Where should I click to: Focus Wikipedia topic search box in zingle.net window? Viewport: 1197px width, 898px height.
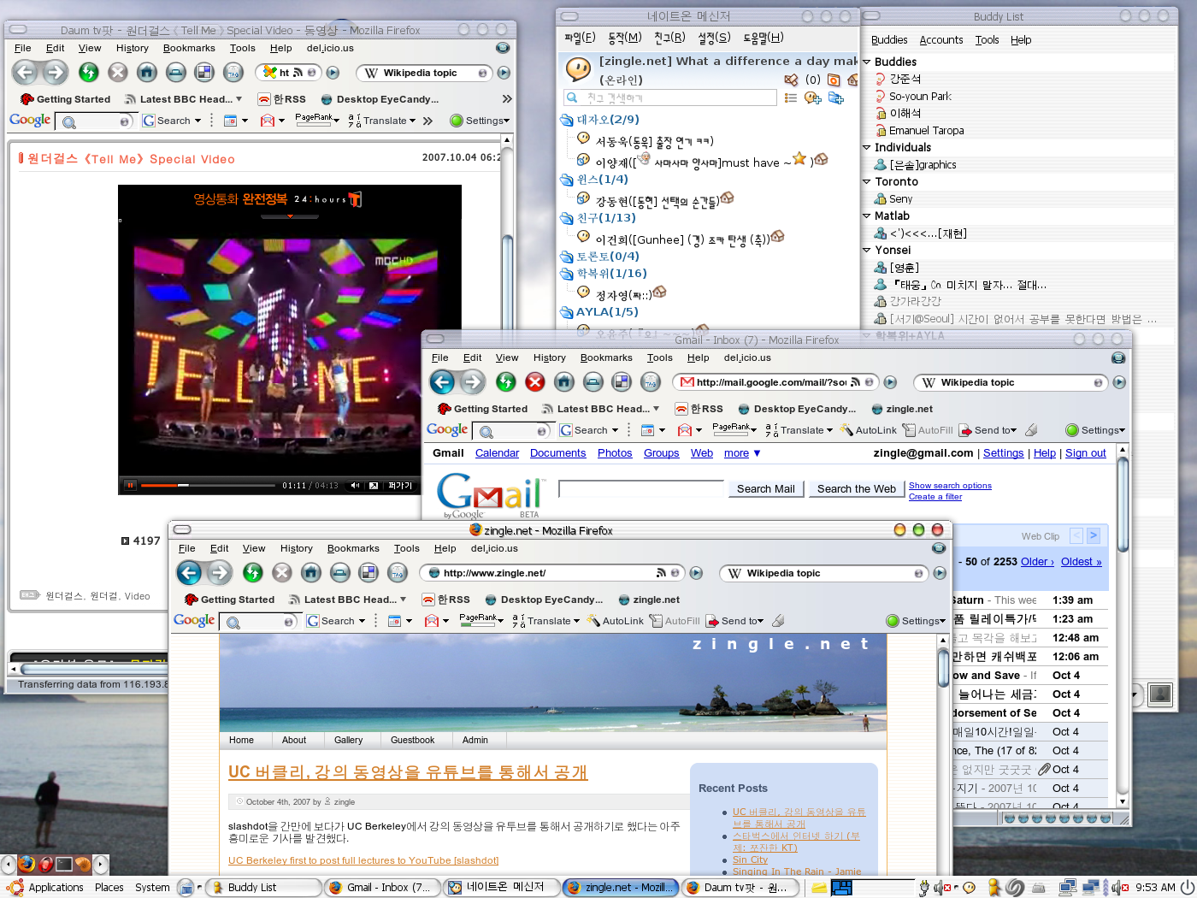pyautogui.click(x=824, y=573)
